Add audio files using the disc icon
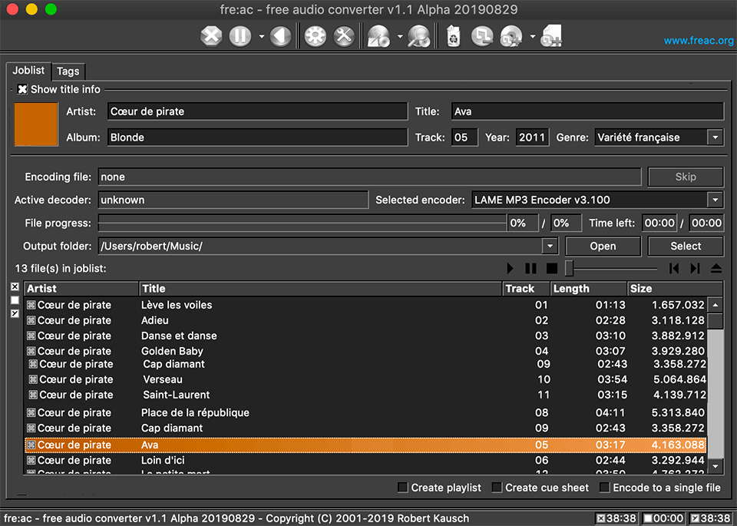This screenshot has height=526, width=737. [x=511, y=35]
